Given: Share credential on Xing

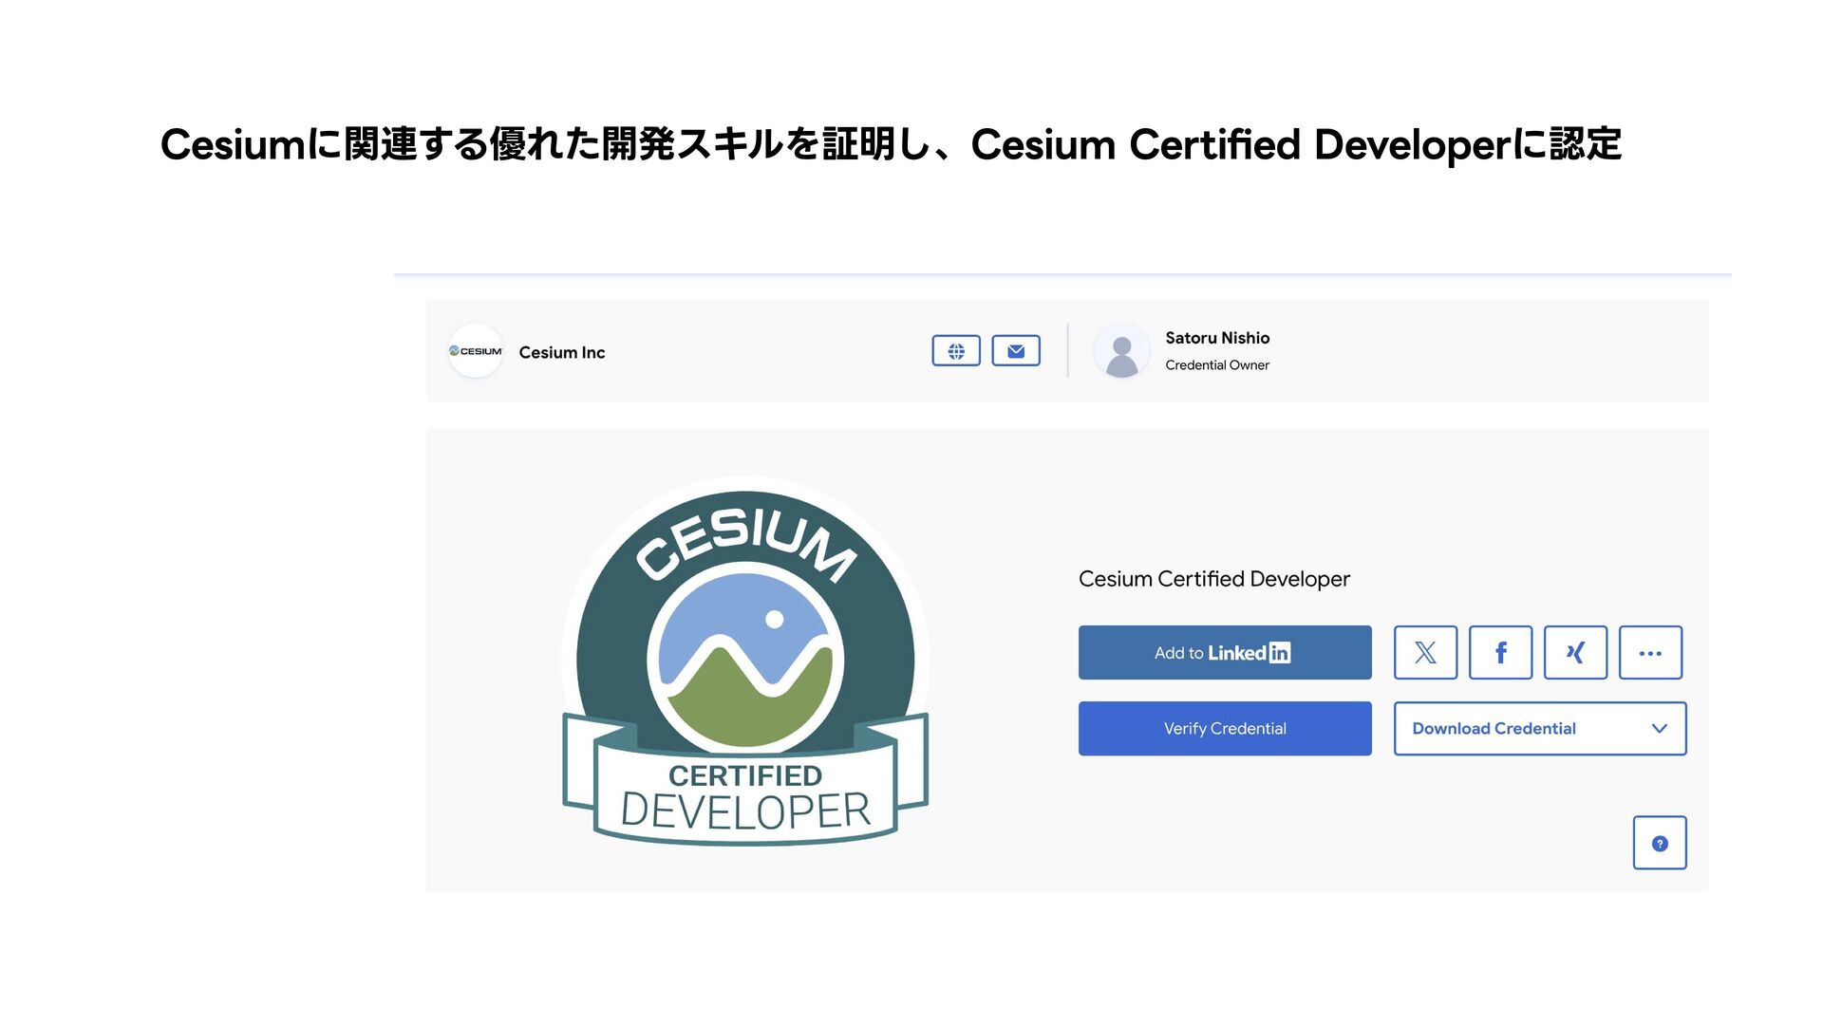Looking at the screenshot, I should [x=1575, y=653].
